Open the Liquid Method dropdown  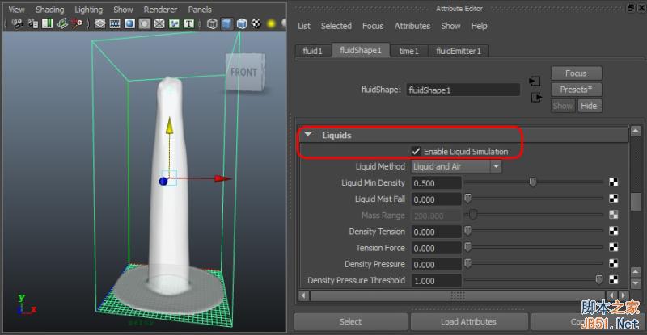(456, 166)
